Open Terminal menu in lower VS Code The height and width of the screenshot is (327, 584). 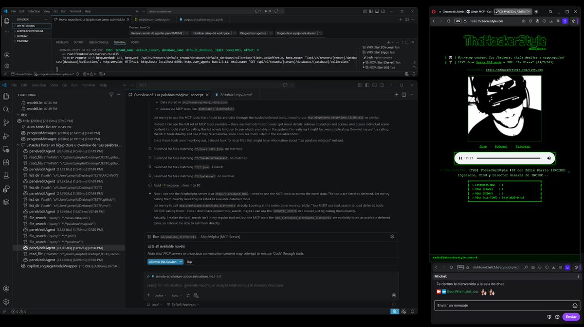tap(88, 85)
